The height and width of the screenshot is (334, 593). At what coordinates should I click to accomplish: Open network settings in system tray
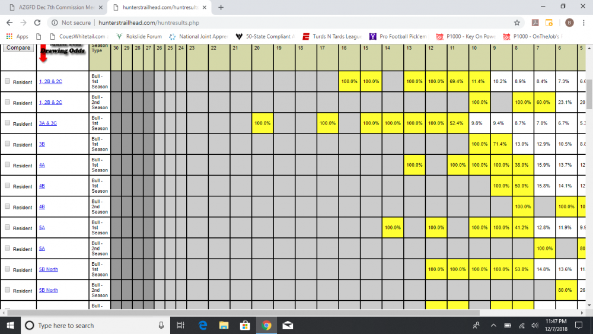point(521,325)
